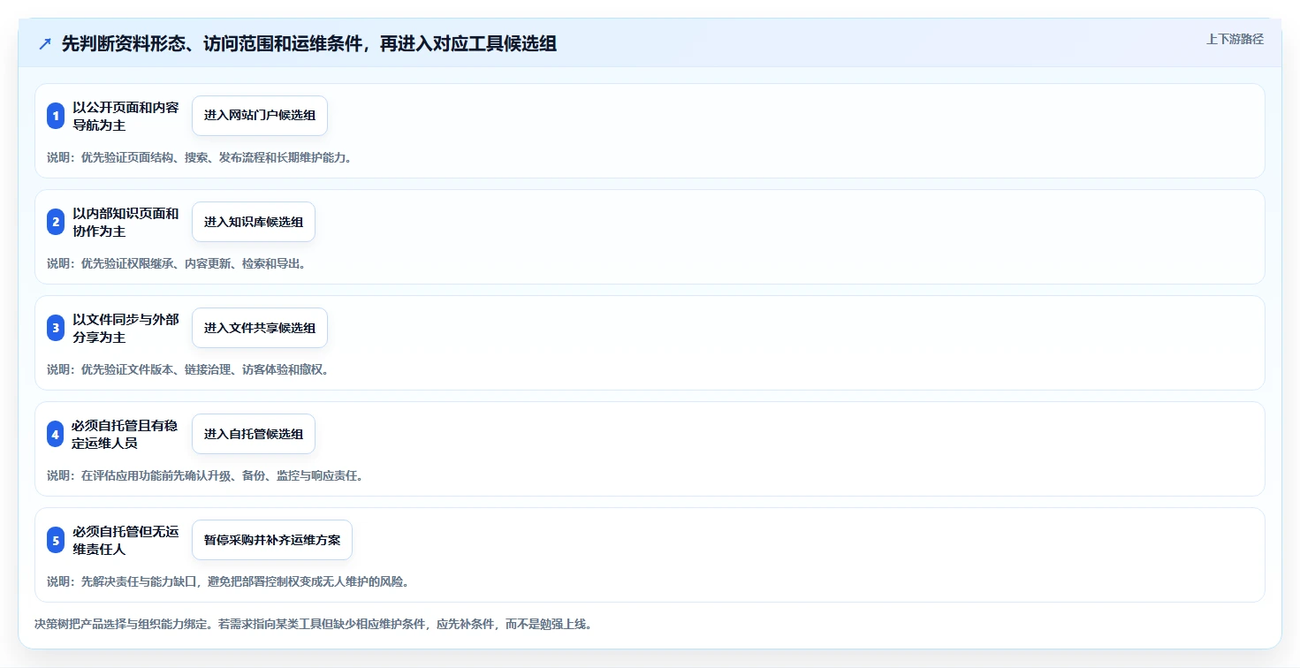This screenshot has height=668, width=1300.
Task: Click the step 1 number badge
Action: 56,116
